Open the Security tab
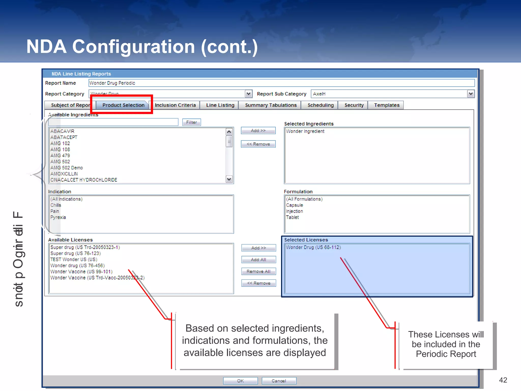 coord(354,105)
